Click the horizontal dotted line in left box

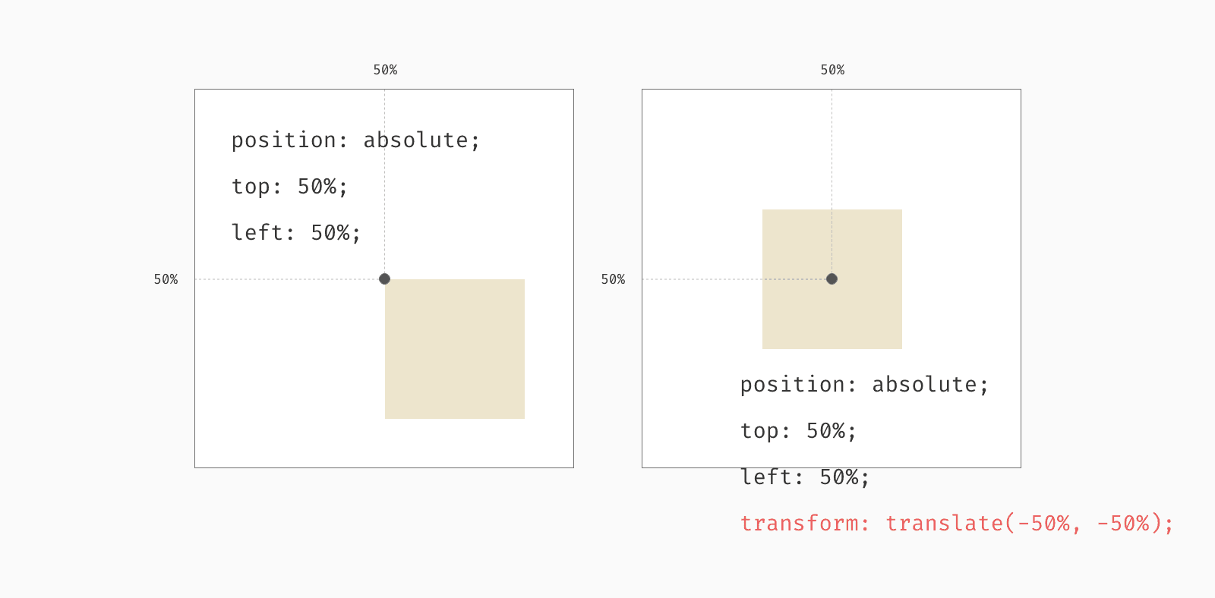[x=287, y=279]
